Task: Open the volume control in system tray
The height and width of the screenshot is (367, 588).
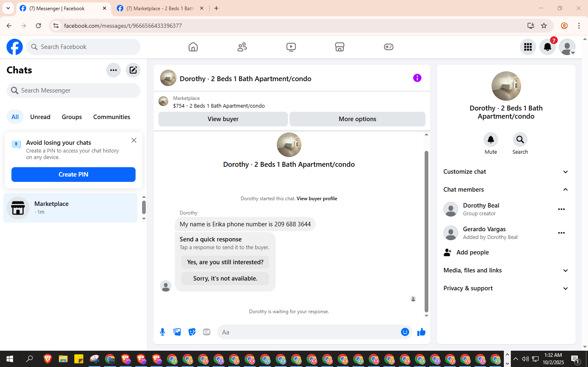Action: coord(526,359)
